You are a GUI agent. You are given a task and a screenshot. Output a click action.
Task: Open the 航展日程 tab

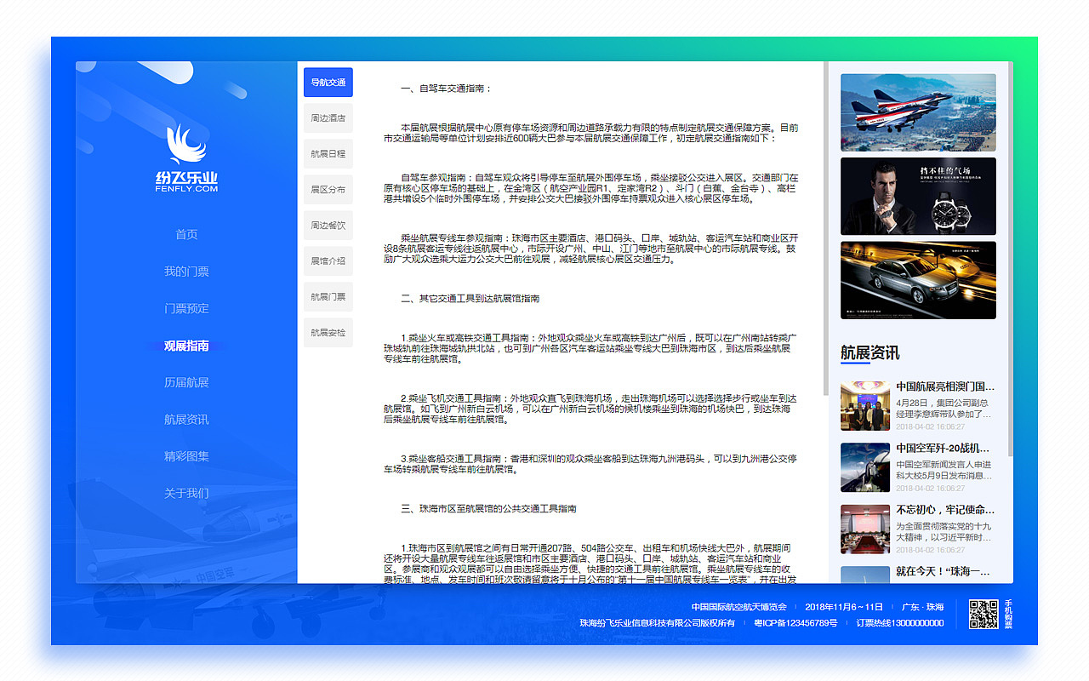click(328, 154)
